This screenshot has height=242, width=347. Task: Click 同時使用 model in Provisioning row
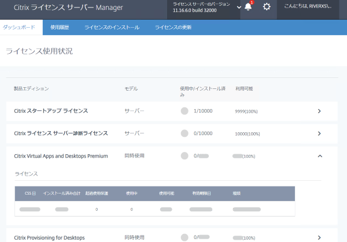(134, 237)
